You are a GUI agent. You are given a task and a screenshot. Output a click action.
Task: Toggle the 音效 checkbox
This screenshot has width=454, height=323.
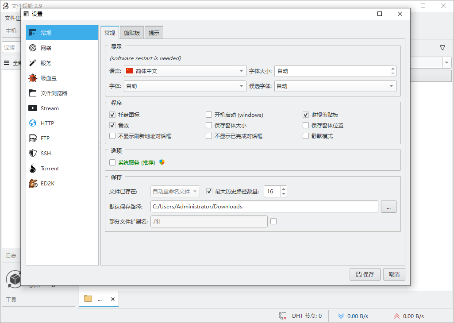click(x=112, y=125)
